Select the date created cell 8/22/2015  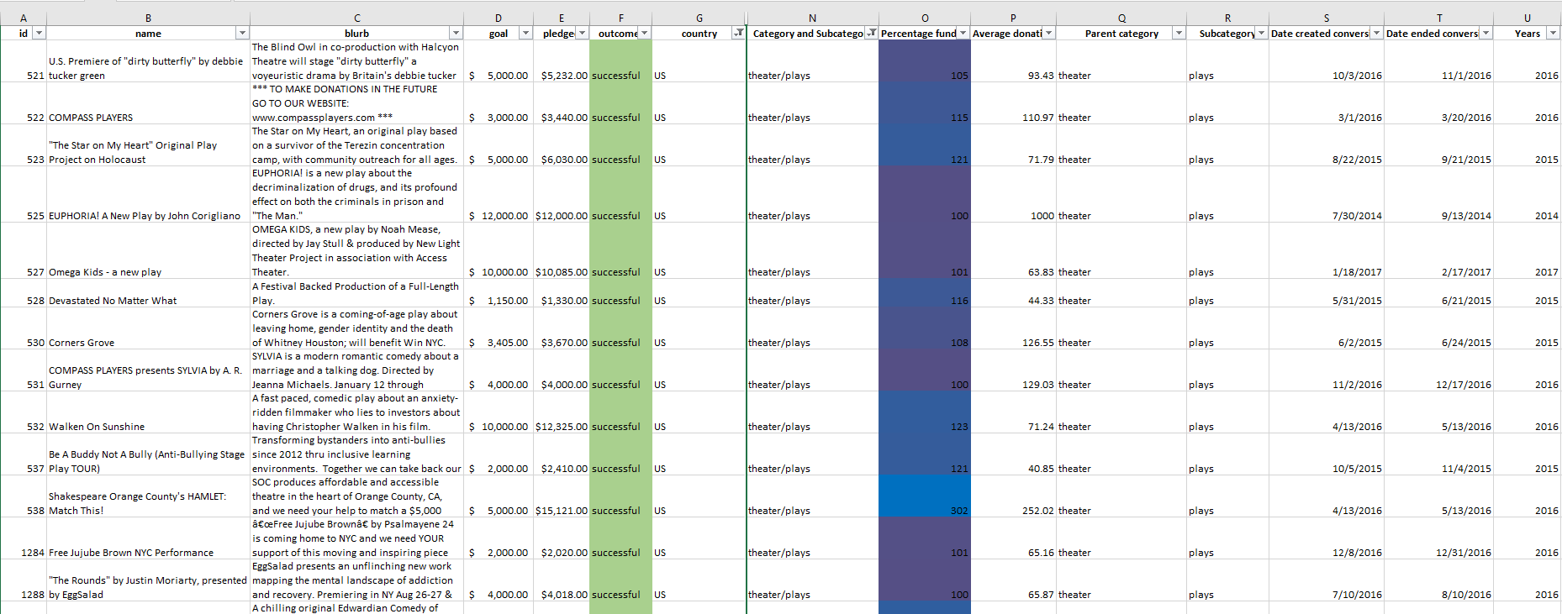pyautogui.click(x=1327, y=145)
